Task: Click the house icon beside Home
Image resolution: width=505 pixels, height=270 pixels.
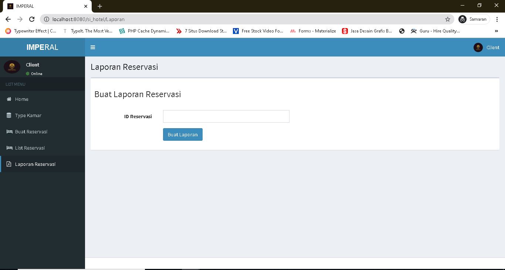Action: (9, 99)
